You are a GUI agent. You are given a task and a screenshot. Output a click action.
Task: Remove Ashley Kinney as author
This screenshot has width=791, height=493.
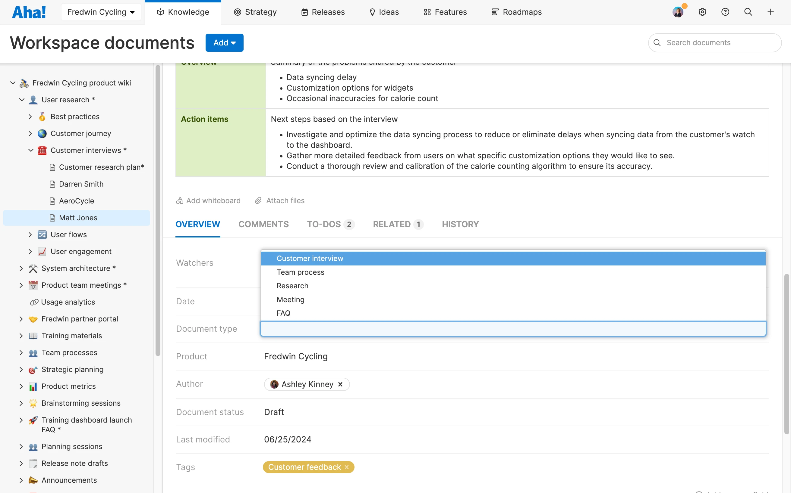click(x=340, y=384)
